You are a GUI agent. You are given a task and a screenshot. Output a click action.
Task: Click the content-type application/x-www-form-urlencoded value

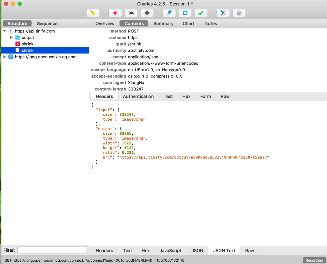(163, 63)
